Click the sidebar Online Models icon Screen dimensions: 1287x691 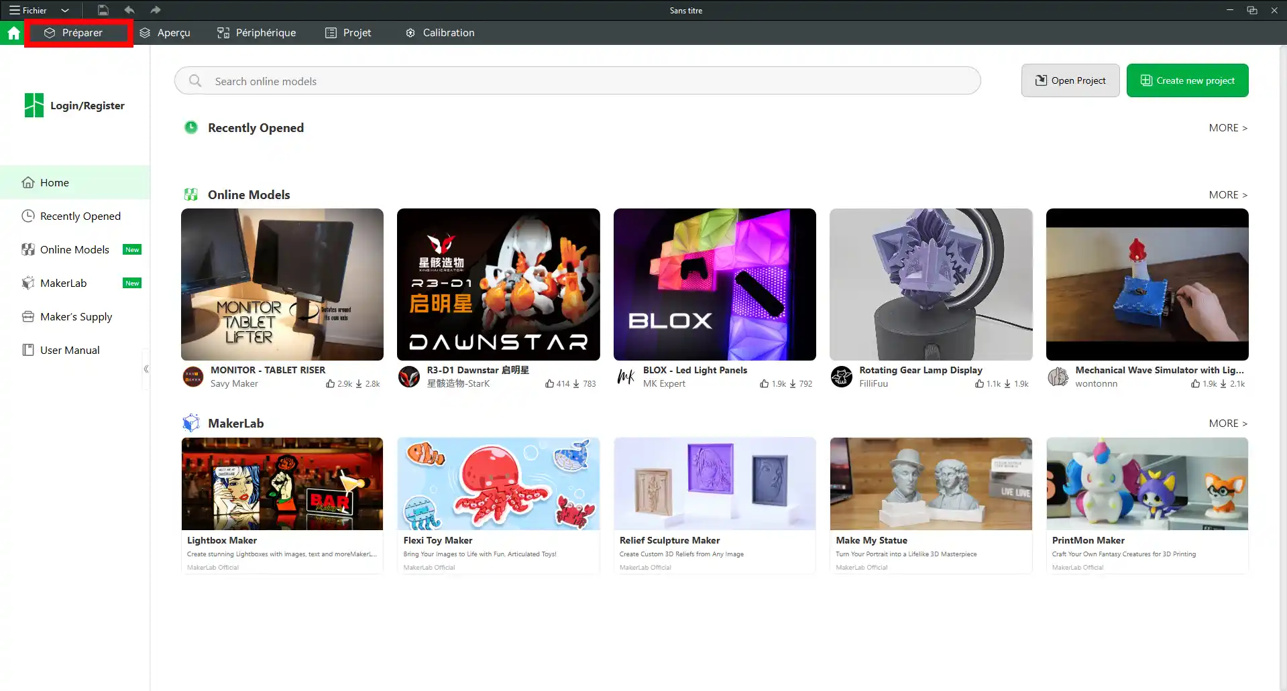tap(28, 249)
